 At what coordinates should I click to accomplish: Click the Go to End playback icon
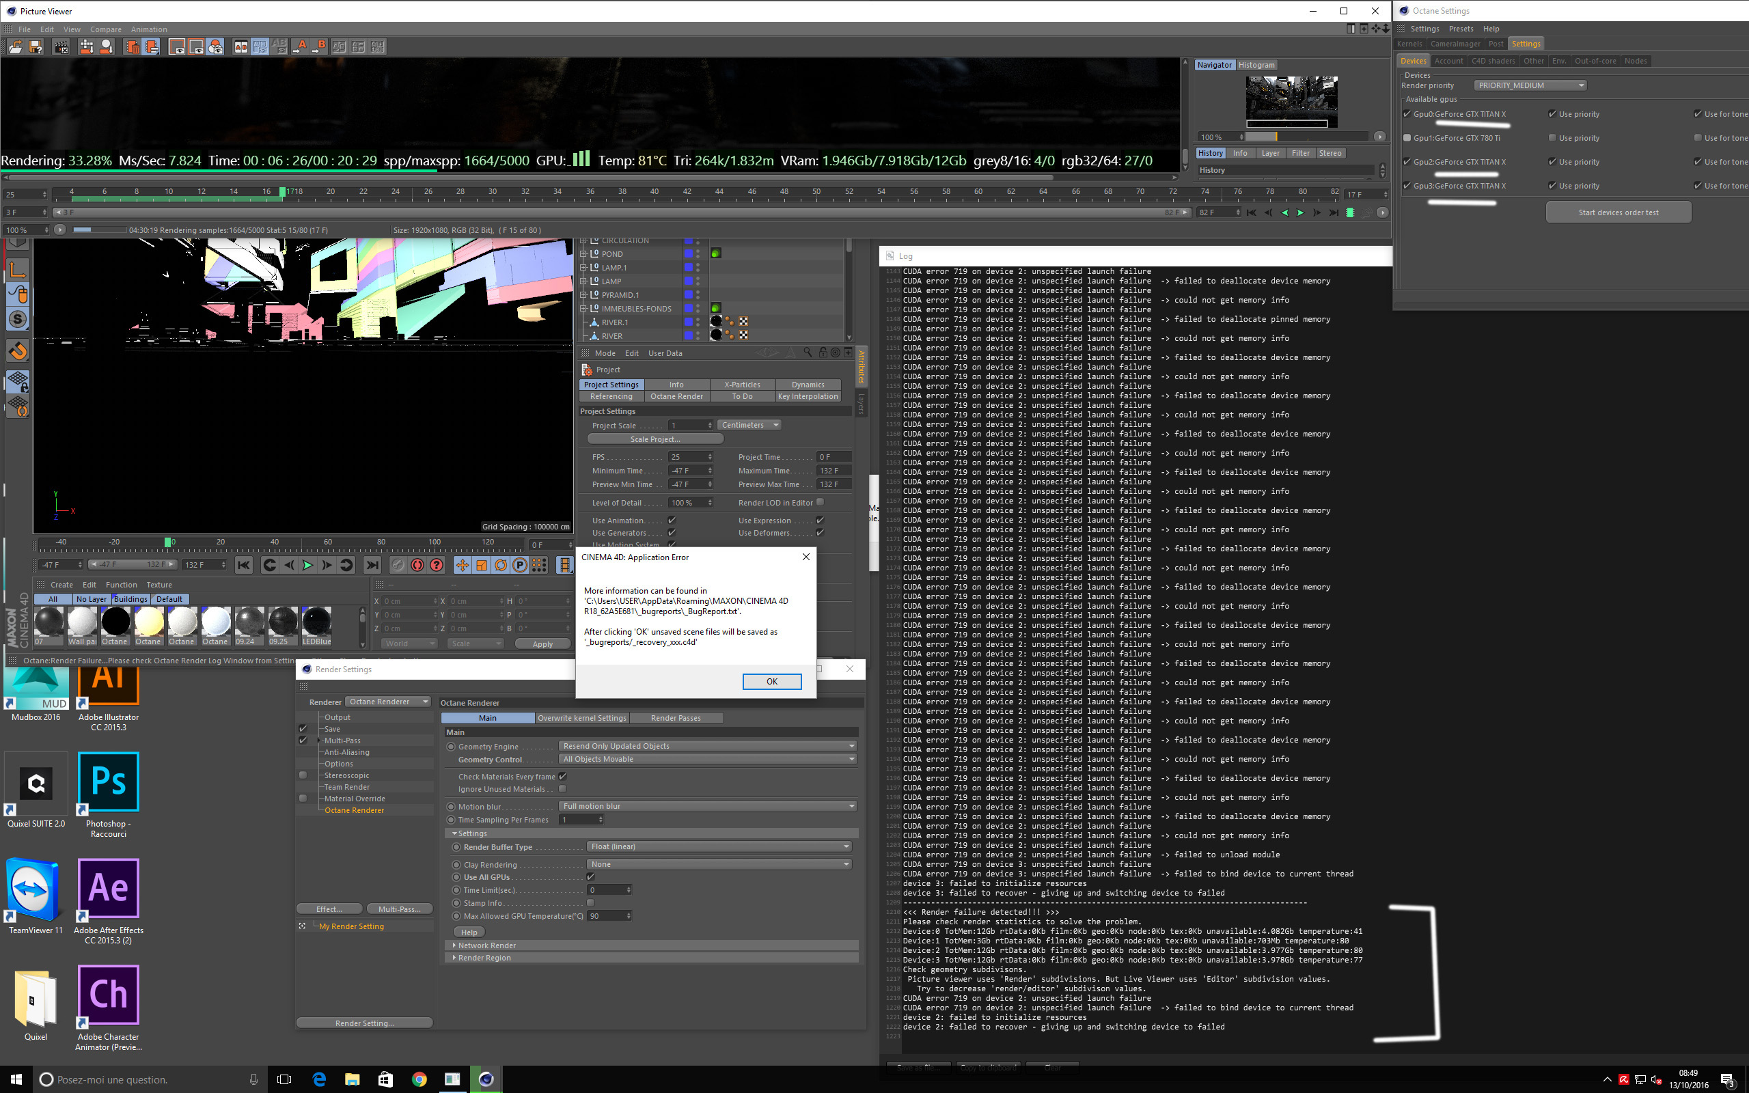[x=372, y=566]
